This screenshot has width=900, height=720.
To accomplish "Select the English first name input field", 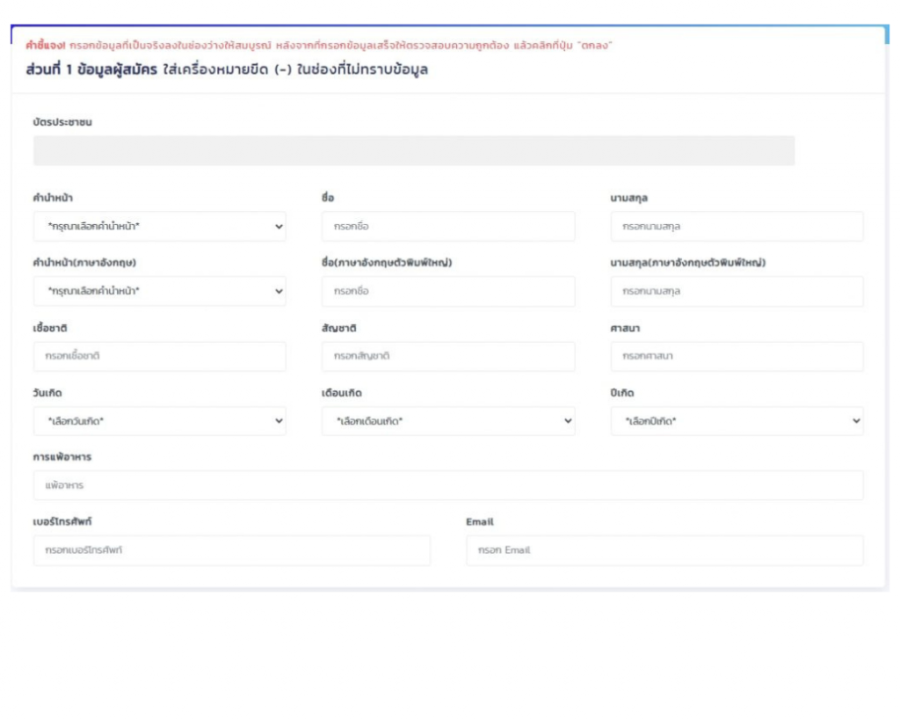I will tap(448, 291).
